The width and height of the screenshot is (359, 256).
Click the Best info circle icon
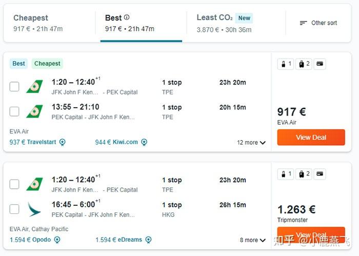click(x=127, y=17)
